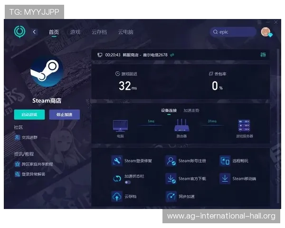Image resolution: width=285 pixels, height=228 pixels.
Task: Open the 首页 tab
Action: (x=54, y=32)
